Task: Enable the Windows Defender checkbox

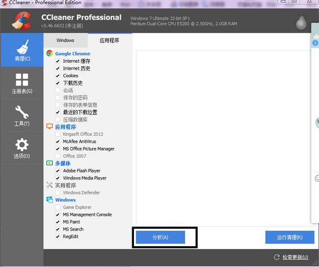Action: click(58, 193)
